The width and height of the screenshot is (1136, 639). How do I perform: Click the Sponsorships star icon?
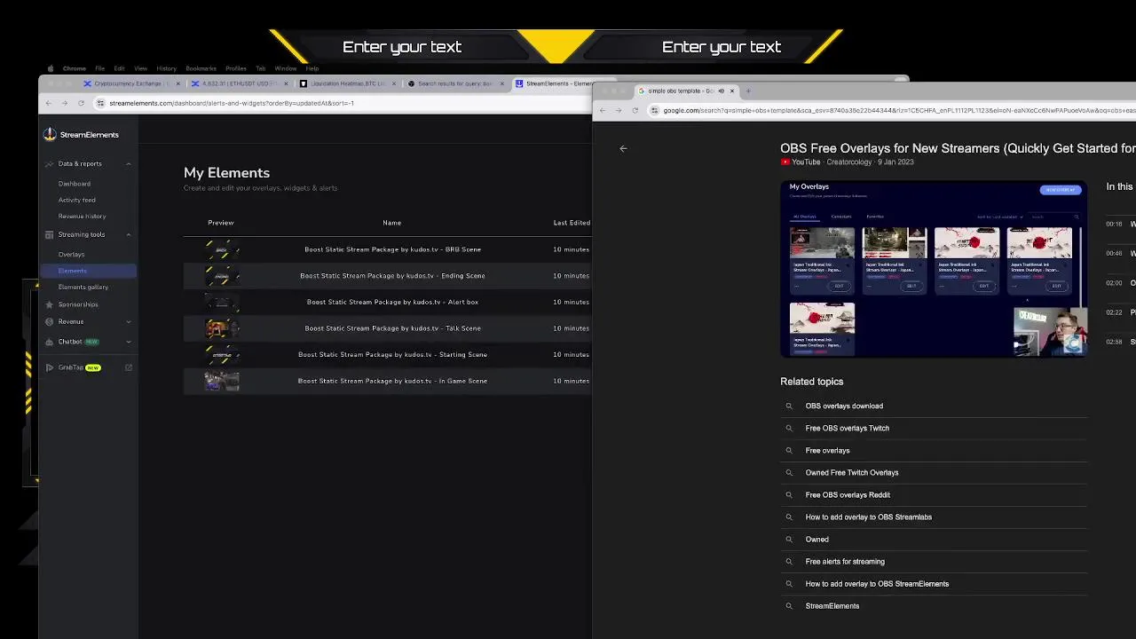[50, 304]
